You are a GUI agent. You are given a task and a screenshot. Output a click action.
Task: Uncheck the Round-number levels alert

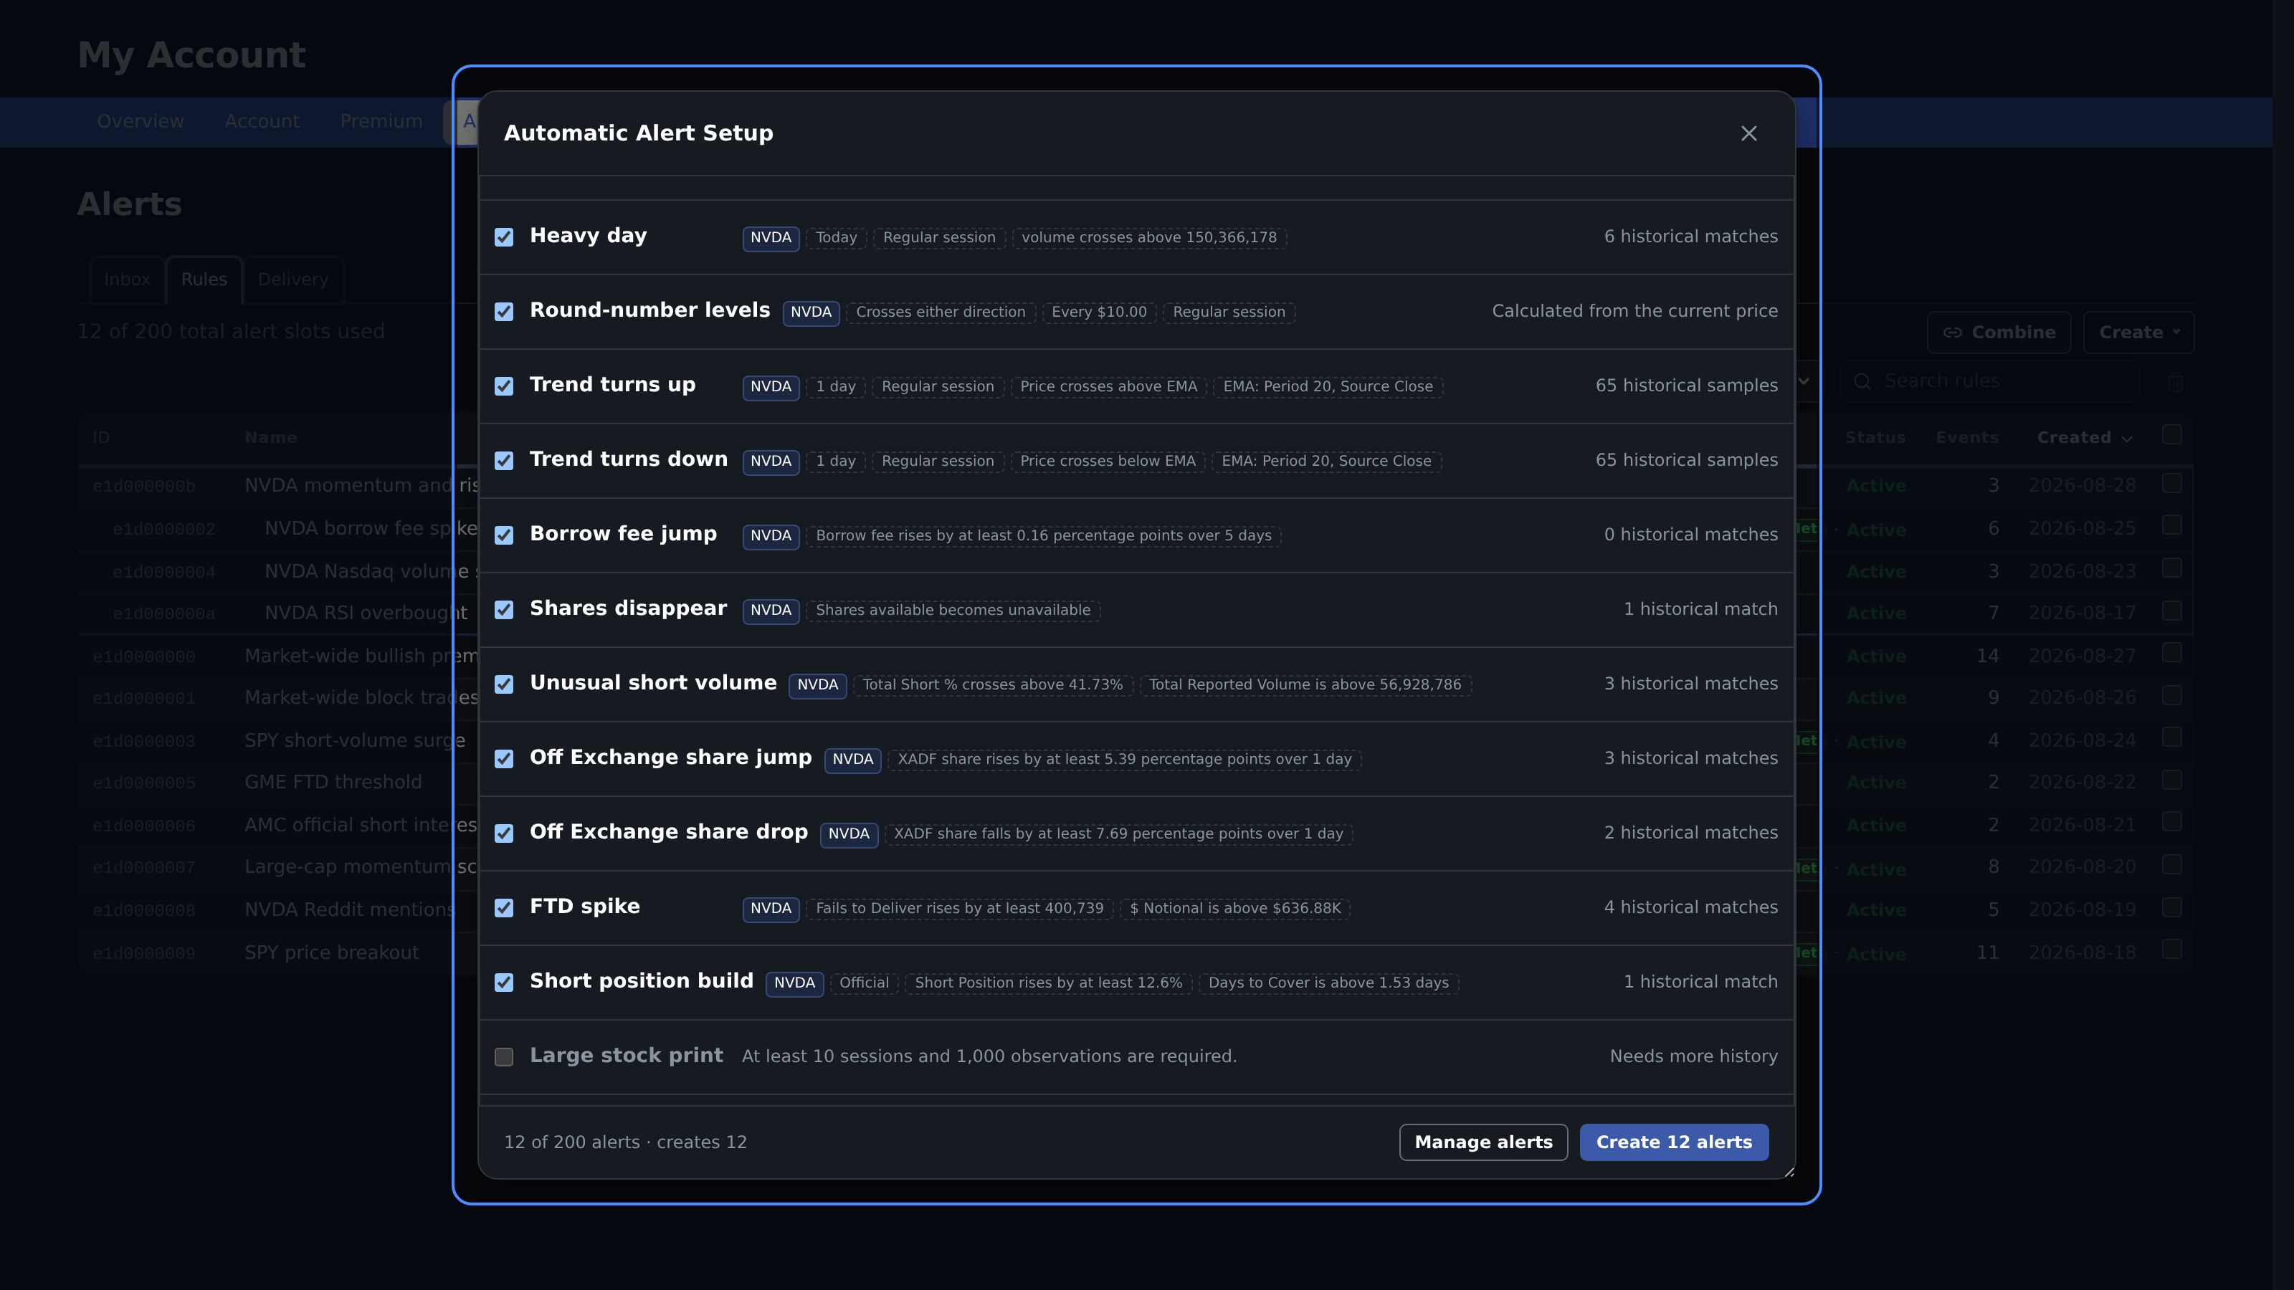504,312
